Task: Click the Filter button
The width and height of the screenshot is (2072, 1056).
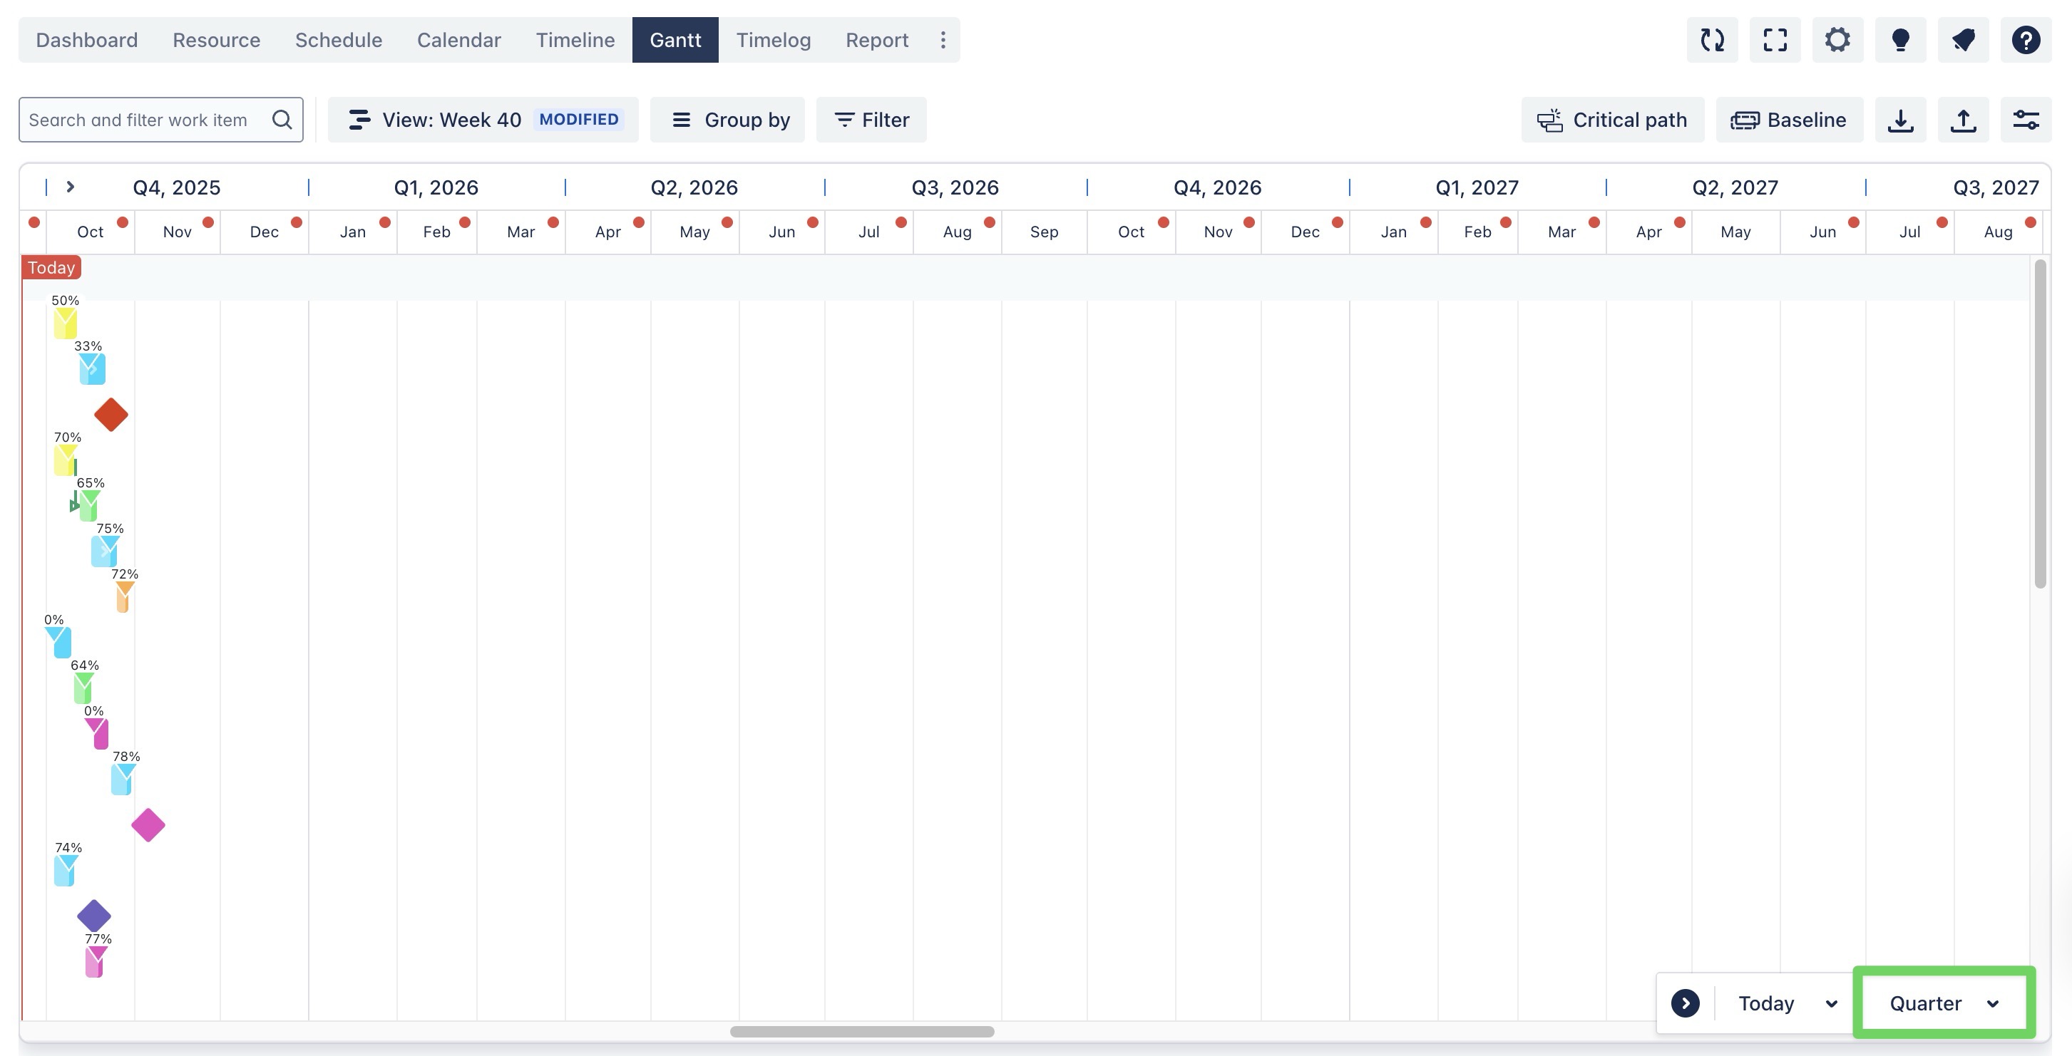Action: click(x=871, y=120)
